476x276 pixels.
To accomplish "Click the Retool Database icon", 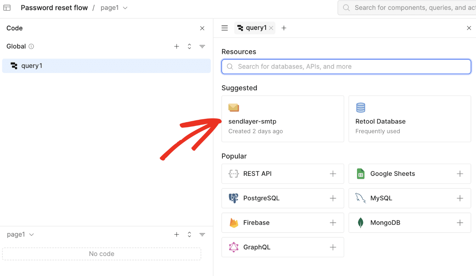I will pos(360,108).
